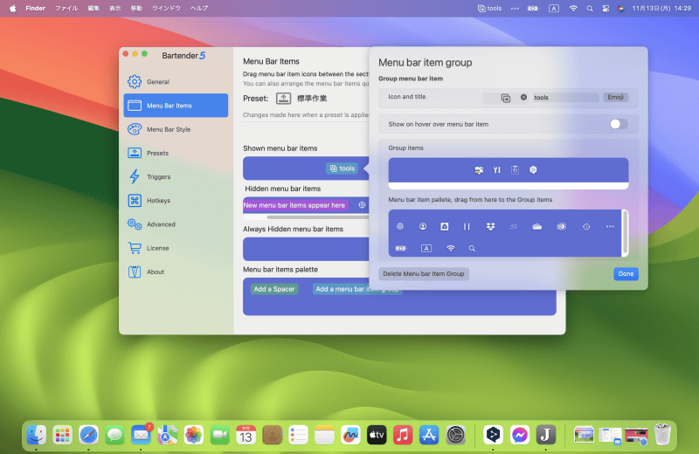Viewport: 699px width, 454px height.
Task: Go to the Presets section
Action: pyautogui.click(x=176, y=153)
